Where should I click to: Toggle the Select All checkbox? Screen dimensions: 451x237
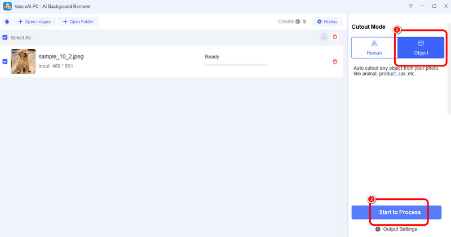point(5,37)
